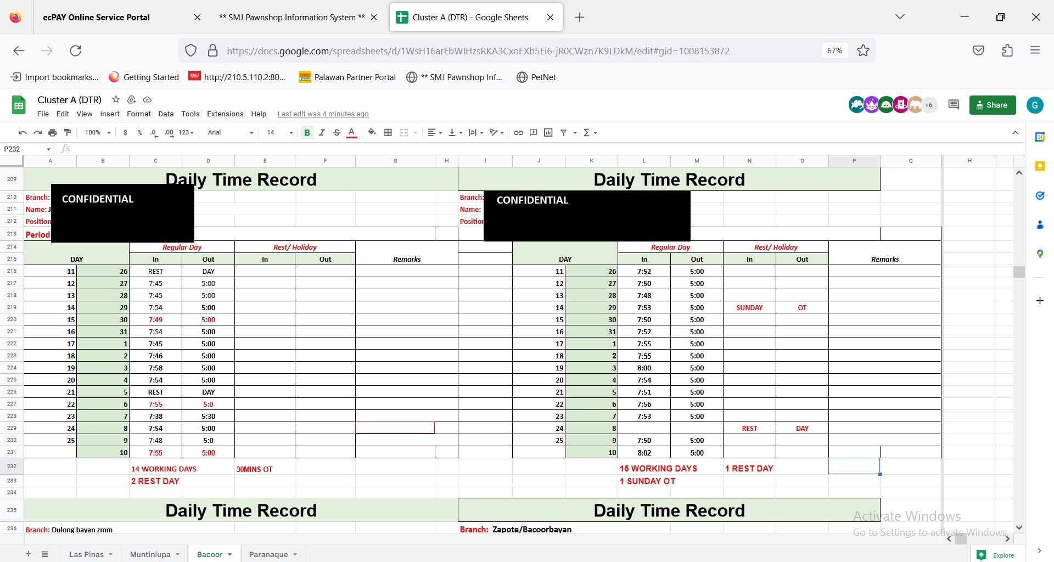The image size is (1054, 562).
Task: Open the font size dropdown
Action: tap(280, 132)
